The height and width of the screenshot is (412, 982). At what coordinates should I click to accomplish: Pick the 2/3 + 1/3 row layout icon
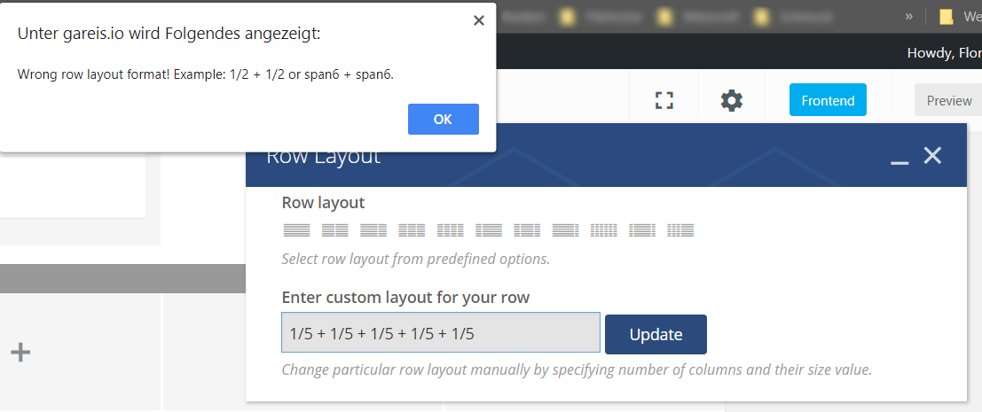[373, 230]
